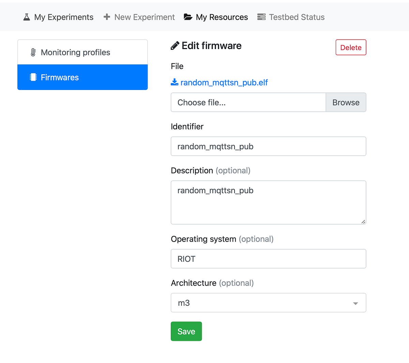Click the flask icon beside My Experiments
Viewport: 409px width, 363px height.
pyautogui.click(x=26, y=17)
